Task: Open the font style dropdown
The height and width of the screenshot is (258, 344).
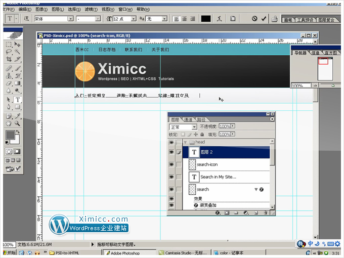Action: [x=98, y=19]
